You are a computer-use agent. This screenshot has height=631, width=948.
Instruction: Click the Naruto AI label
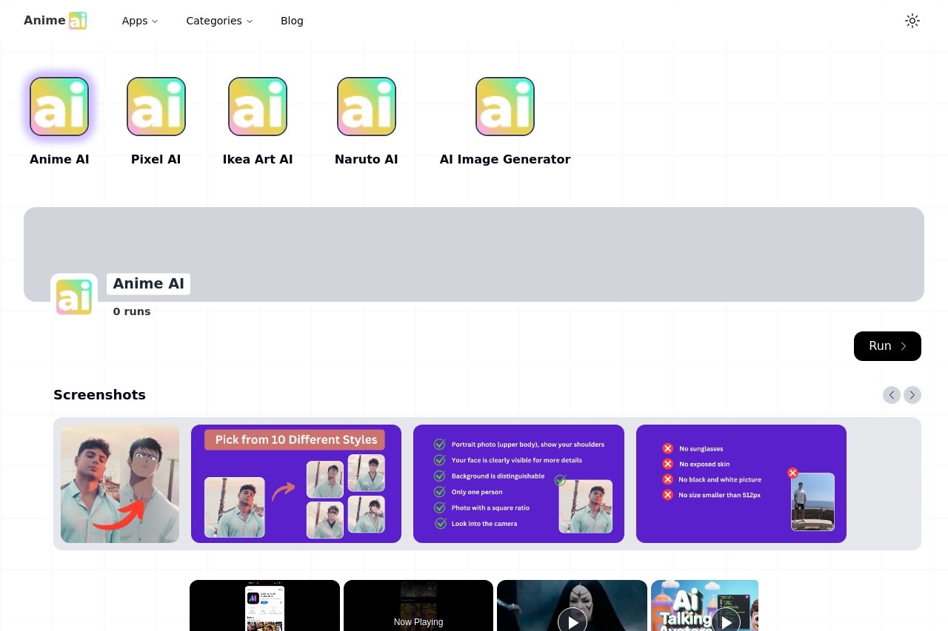pos(367,159)
